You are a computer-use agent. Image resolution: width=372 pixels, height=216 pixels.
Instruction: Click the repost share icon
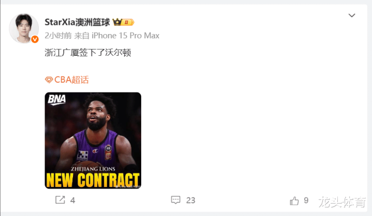[60, 200]
